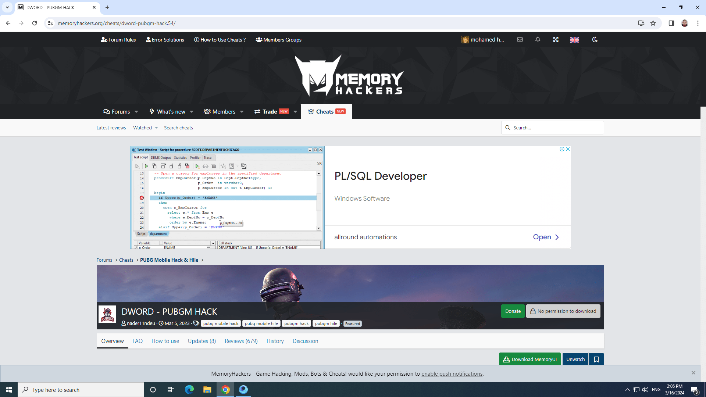Open the inbox envelope icon

tap(520, 40)
